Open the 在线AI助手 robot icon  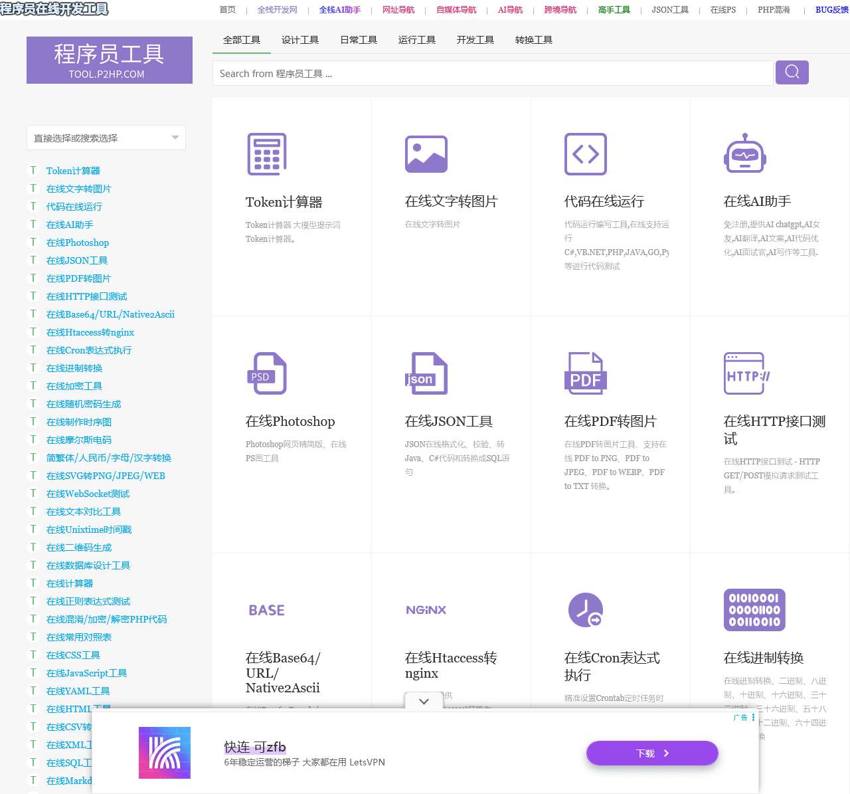pyautogui.click(x=745, y=154)
